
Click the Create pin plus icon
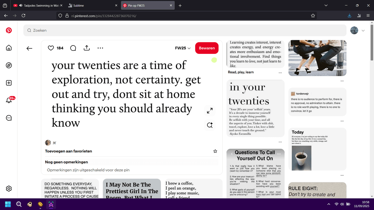tap(9, 83)
